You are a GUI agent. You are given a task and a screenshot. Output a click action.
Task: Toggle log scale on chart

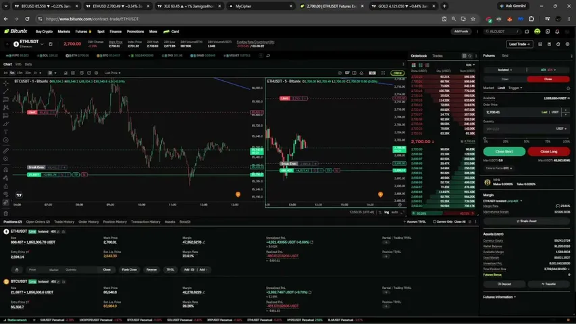click(386, 213)
